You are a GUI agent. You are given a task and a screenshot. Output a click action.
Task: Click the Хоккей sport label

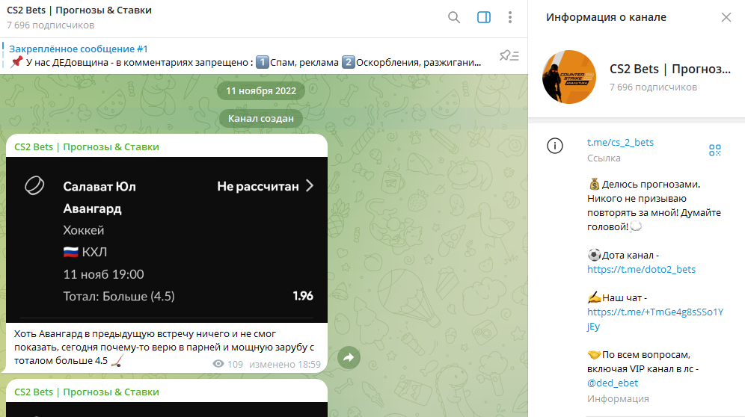pos(84,230)
